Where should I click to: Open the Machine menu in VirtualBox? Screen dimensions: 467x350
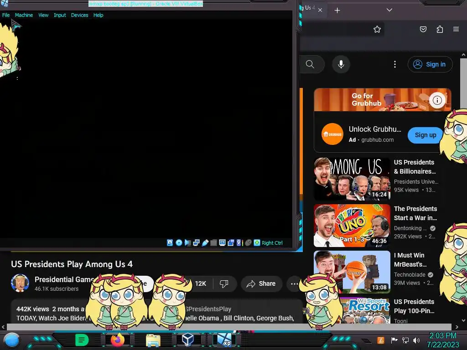24,15
